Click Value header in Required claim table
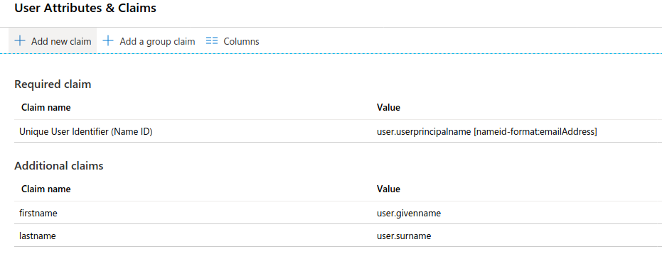 pos(388,107)
